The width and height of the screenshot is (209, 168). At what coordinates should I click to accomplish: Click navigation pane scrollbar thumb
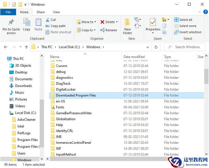[x=42, y=124]
